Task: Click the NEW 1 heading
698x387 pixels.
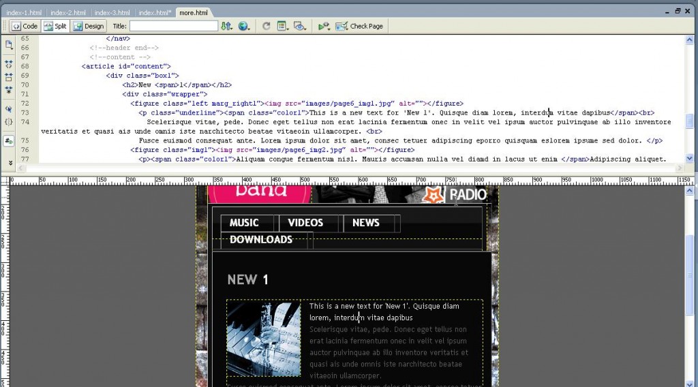Action: [x=248, y=280]
